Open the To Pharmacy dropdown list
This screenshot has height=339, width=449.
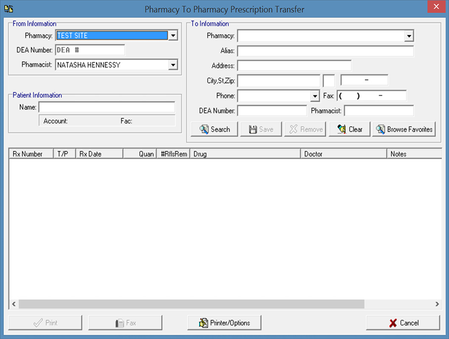(408, 36)
